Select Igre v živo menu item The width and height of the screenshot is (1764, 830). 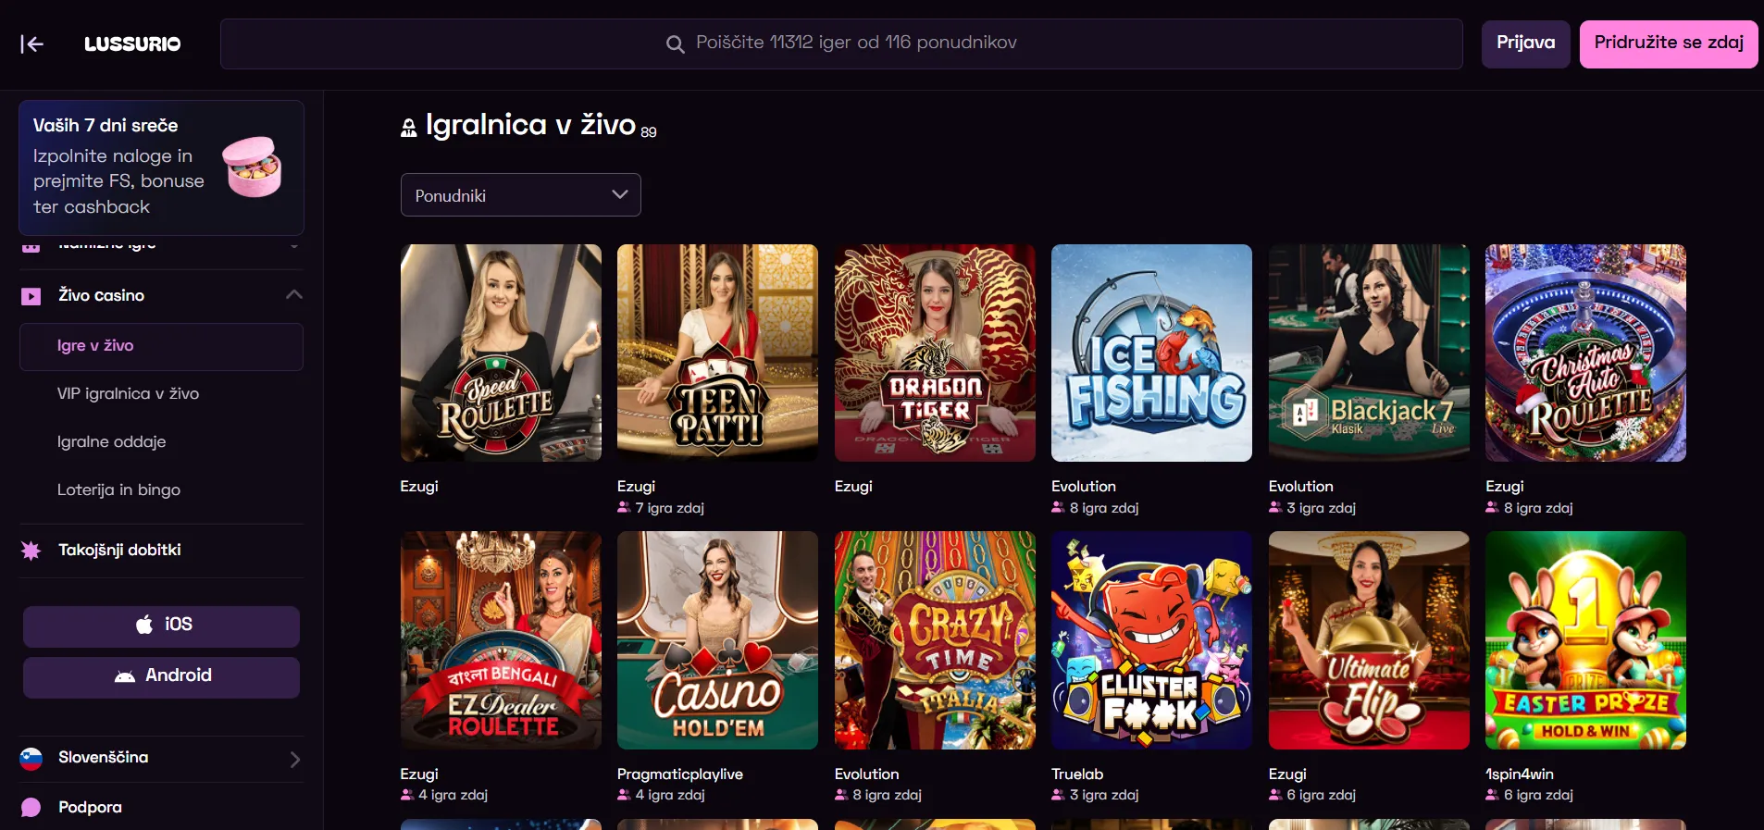(161, 346)
